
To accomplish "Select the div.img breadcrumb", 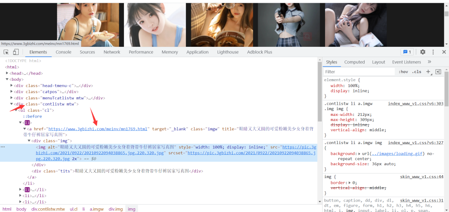I will tap(116, 209).
